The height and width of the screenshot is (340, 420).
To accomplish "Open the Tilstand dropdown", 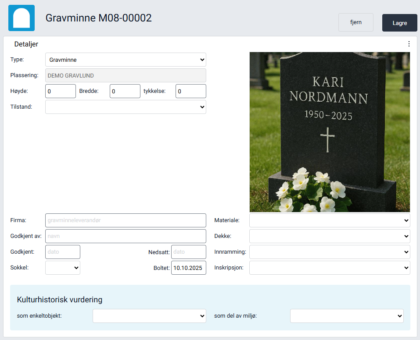I will click(x=126, y=106).
